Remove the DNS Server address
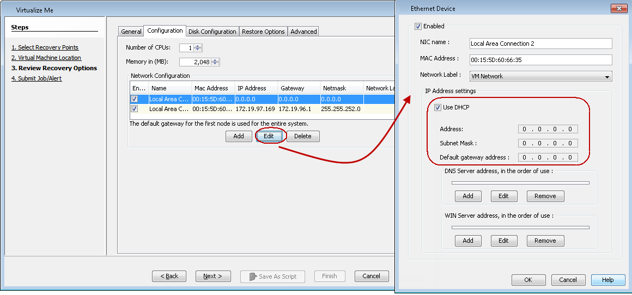Image resolution: width=632 pixels, height=295 pixels. pyautogui.click(x=545, y=196)
